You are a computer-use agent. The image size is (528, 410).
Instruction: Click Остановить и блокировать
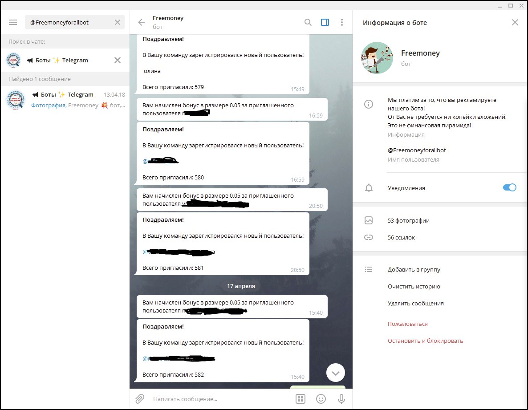point(425,341)
